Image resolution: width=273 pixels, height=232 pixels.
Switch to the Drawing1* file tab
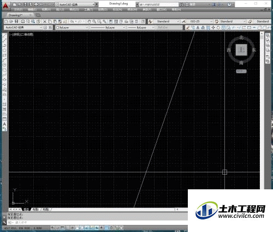20,15
